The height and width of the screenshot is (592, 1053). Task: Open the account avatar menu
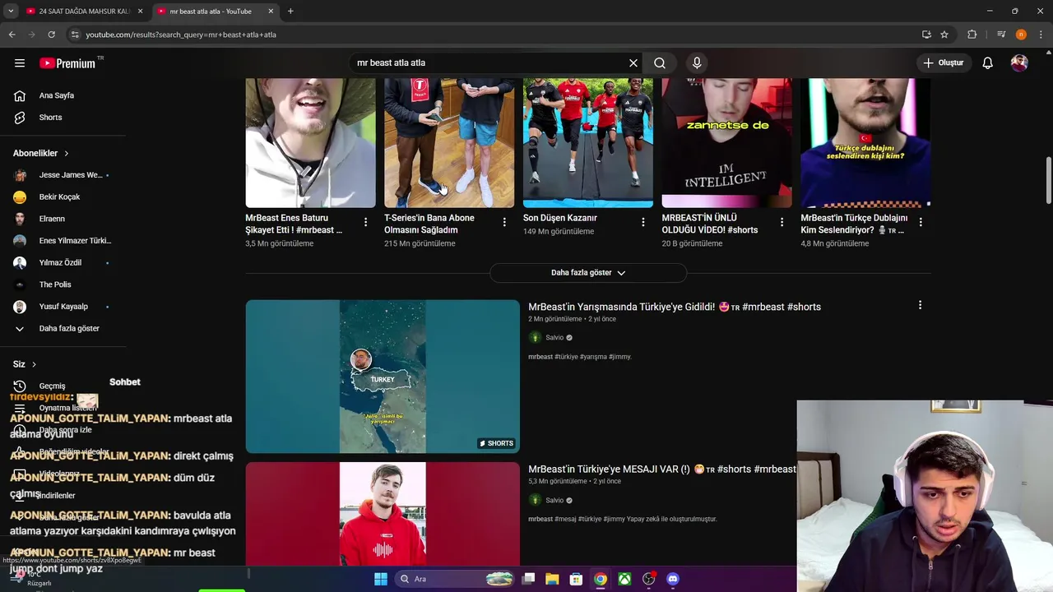click(x=1019, y=62)
